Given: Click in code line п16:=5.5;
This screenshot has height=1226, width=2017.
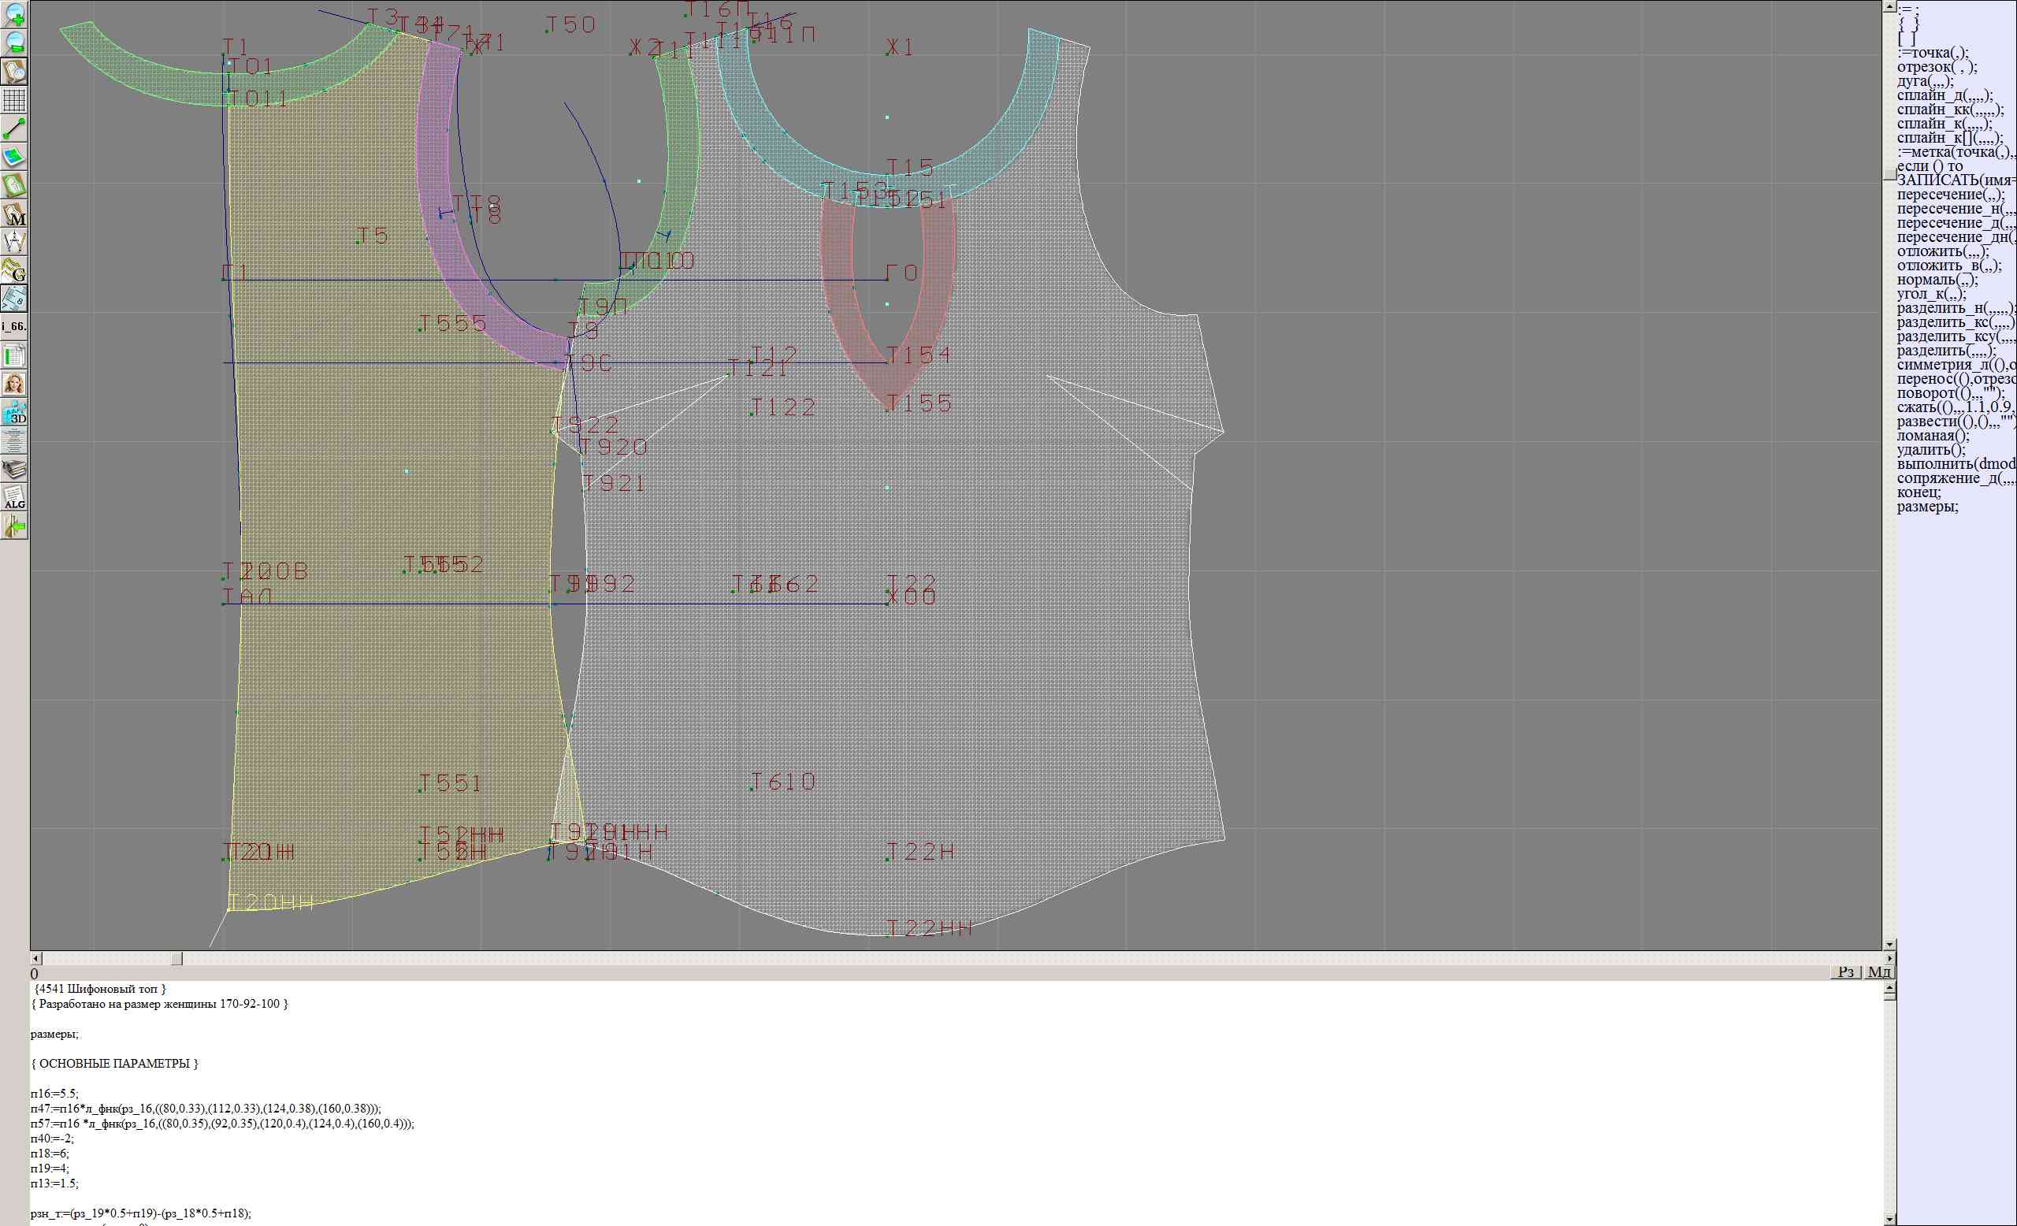Looking at the screenshot, I should point(54,1094).
